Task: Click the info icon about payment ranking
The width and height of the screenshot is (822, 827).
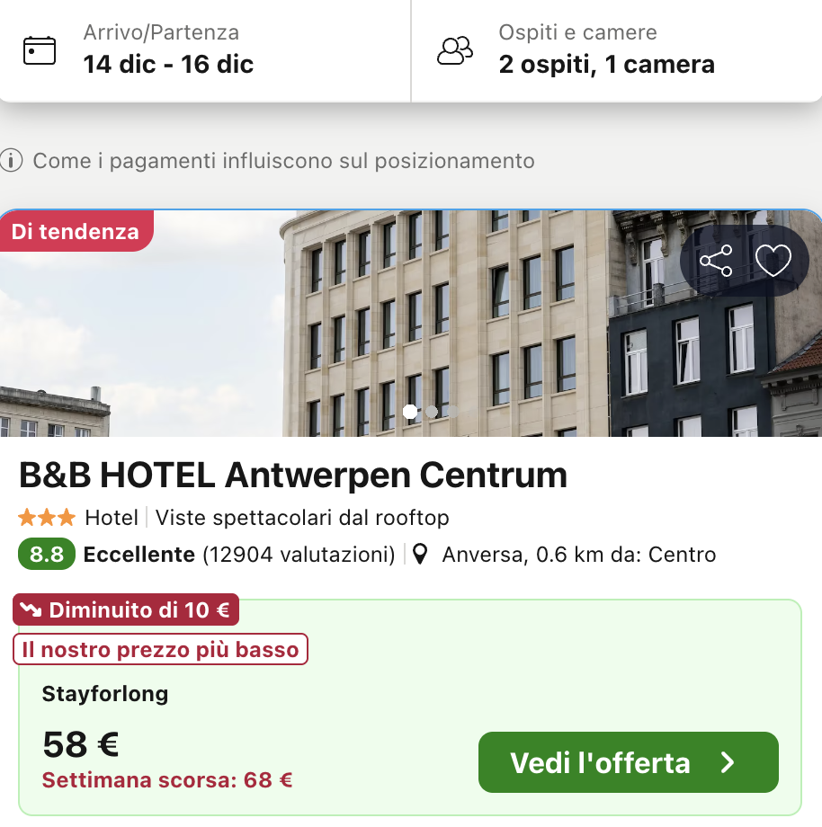Action: pyautogui.click(x=12, y=162)
